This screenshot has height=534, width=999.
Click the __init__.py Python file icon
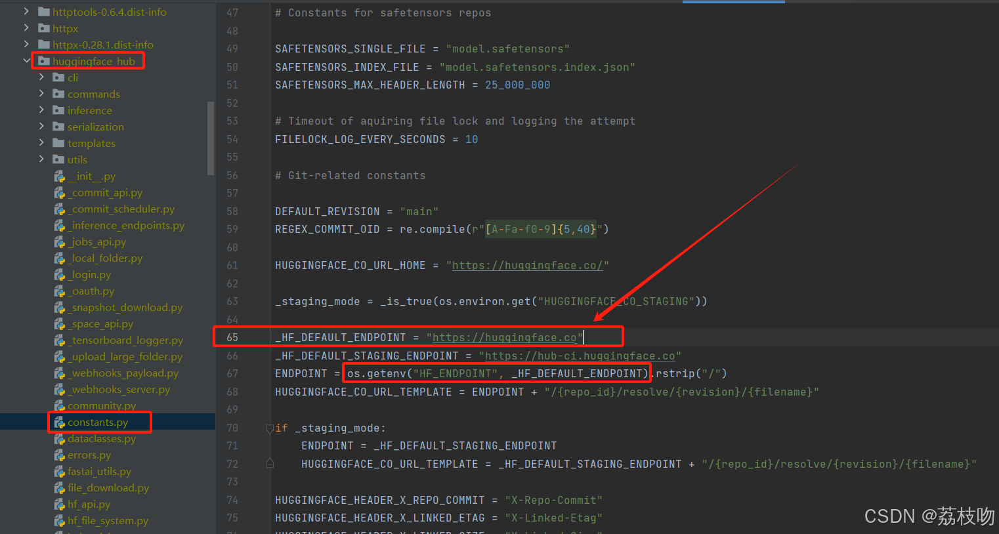[x=60, y=176]
